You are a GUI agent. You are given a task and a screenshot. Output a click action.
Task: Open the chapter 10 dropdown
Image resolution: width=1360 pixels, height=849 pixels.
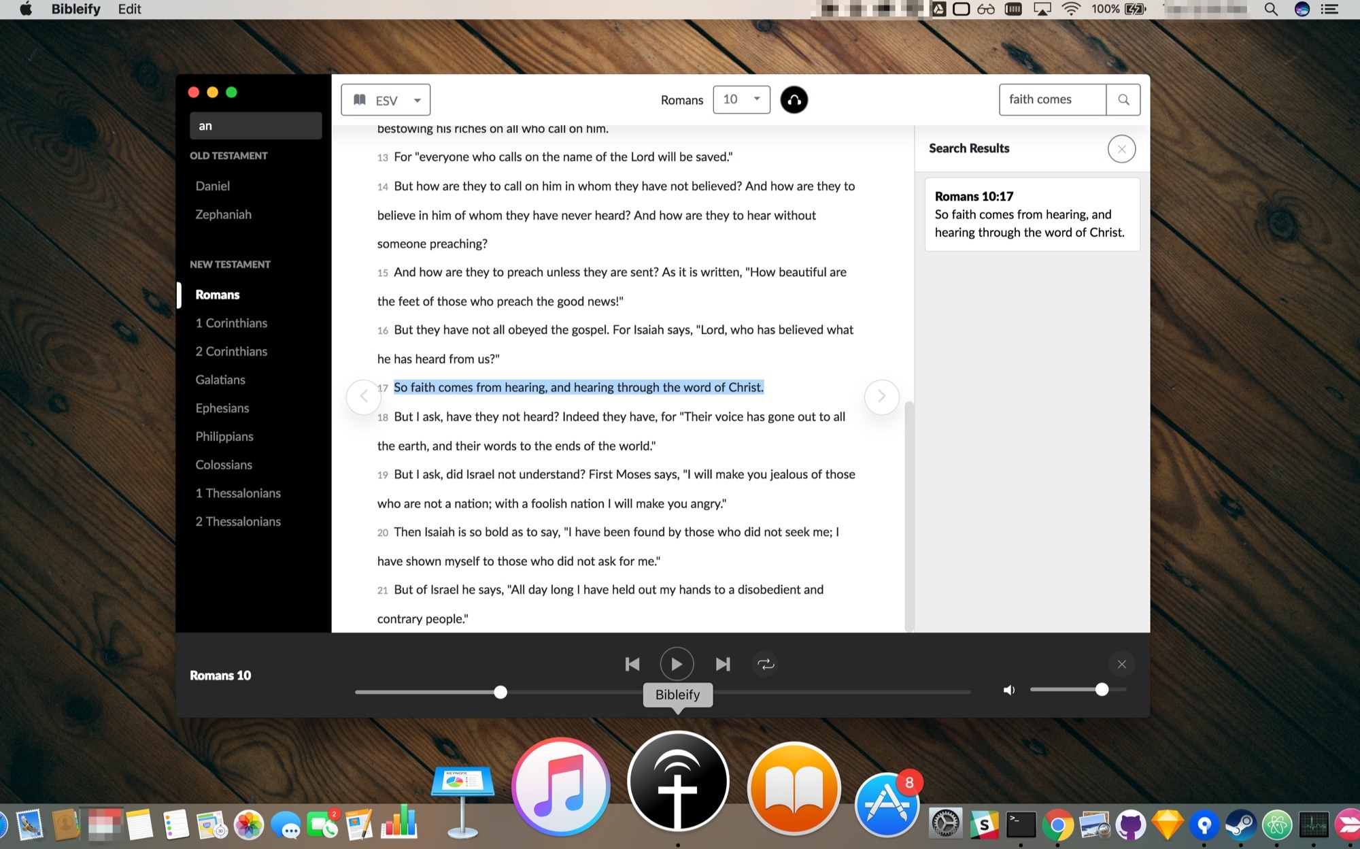[741, 100]
